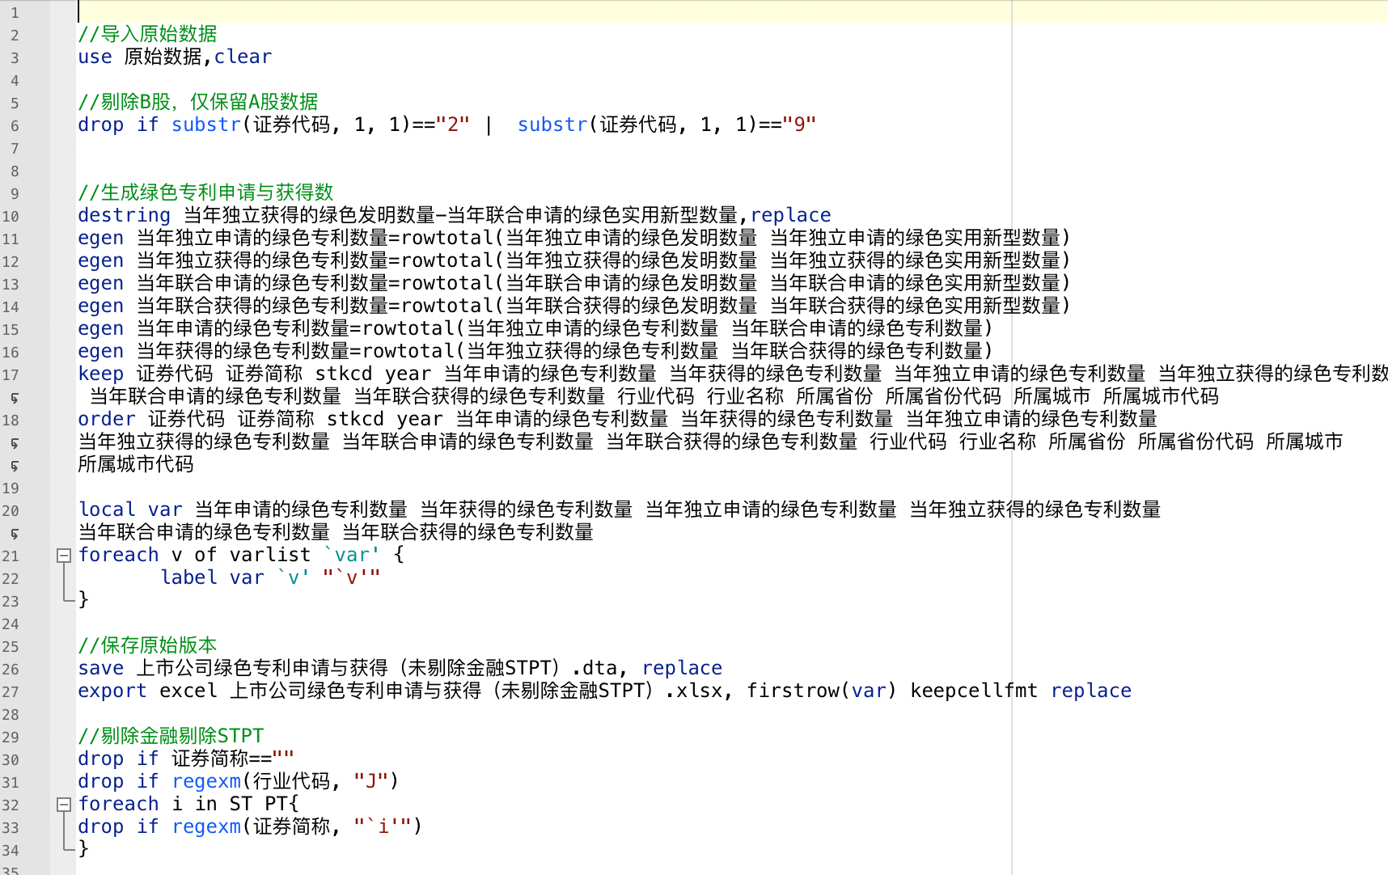Collapse the foreach v varlist code block
This screenshot has height=875, width=1388.
63,556
